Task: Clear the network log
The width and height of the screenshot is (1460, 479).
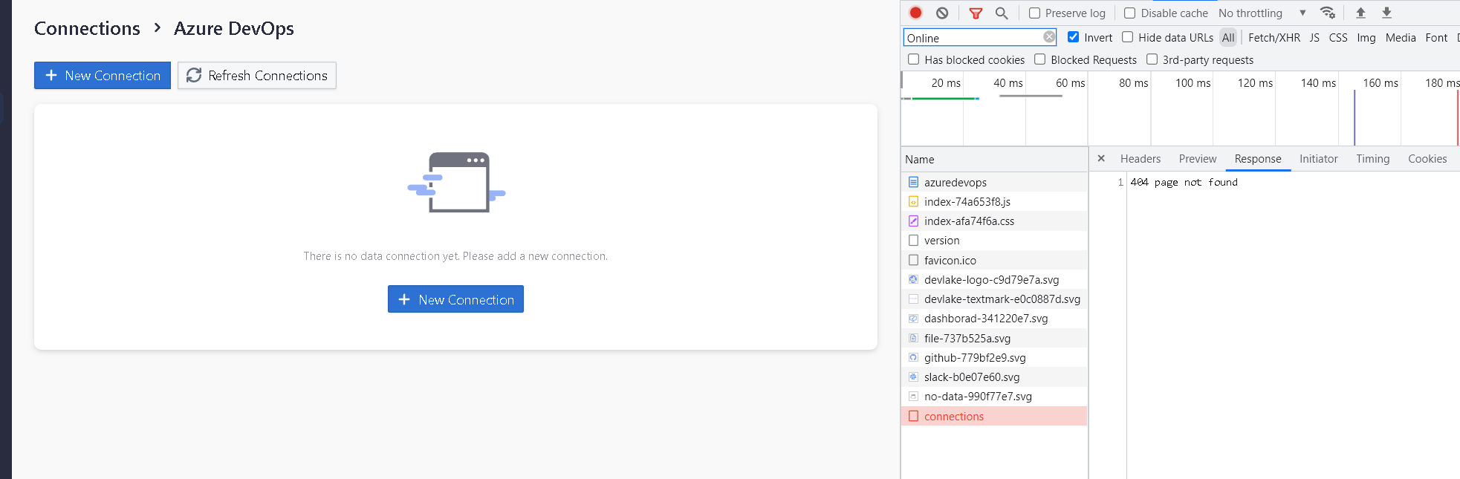Action: [x=942, y=13]
